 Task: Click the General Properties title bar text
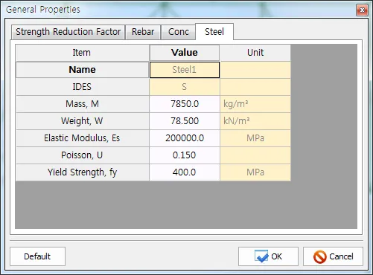pos(43,10)
